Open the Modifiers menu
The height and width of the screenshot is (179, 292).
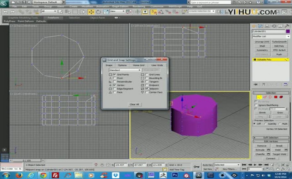tap(87, 6)
